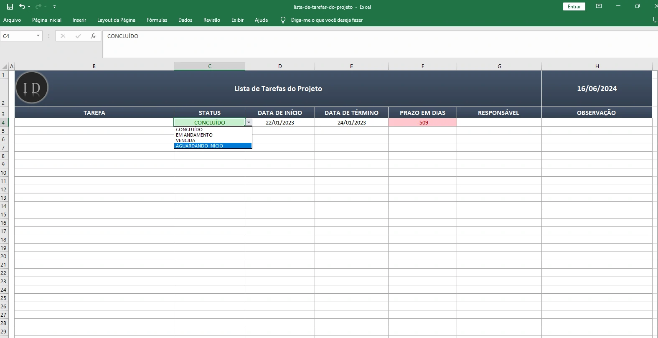
Task: Select the pink cell showing -509
Action: (422, 122)
